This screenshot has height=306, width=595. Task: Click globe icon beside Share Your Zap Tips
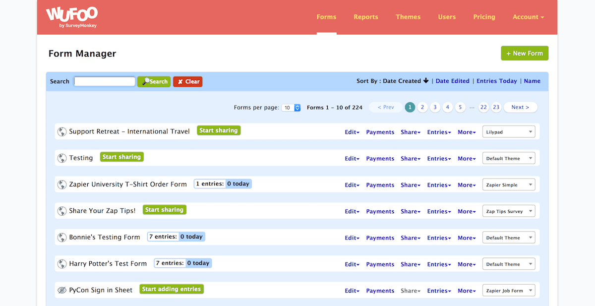tap(62, 211)
